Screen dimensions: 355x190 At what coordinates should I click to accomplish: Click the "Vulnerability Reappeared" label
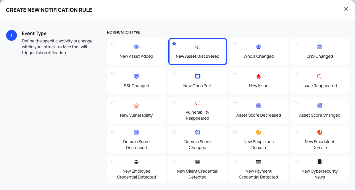coord(198,115)
